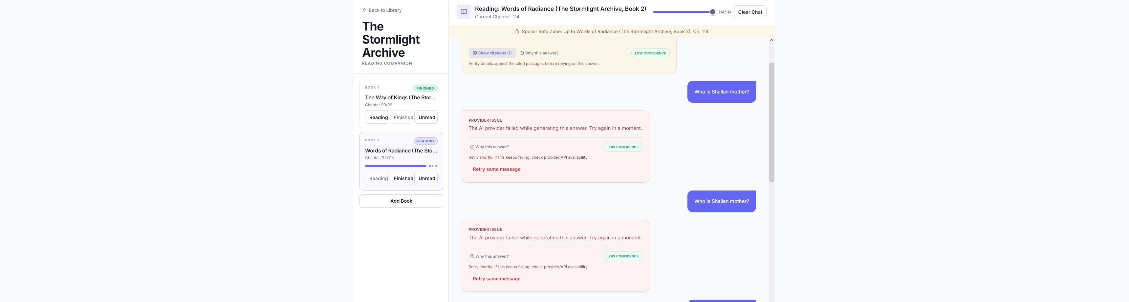Image resolution: width=1129 pixels, height=302 pixels.
Task: Expand Why this answer? in the first Provider Issue card
Action: click(x=489, y=147)
